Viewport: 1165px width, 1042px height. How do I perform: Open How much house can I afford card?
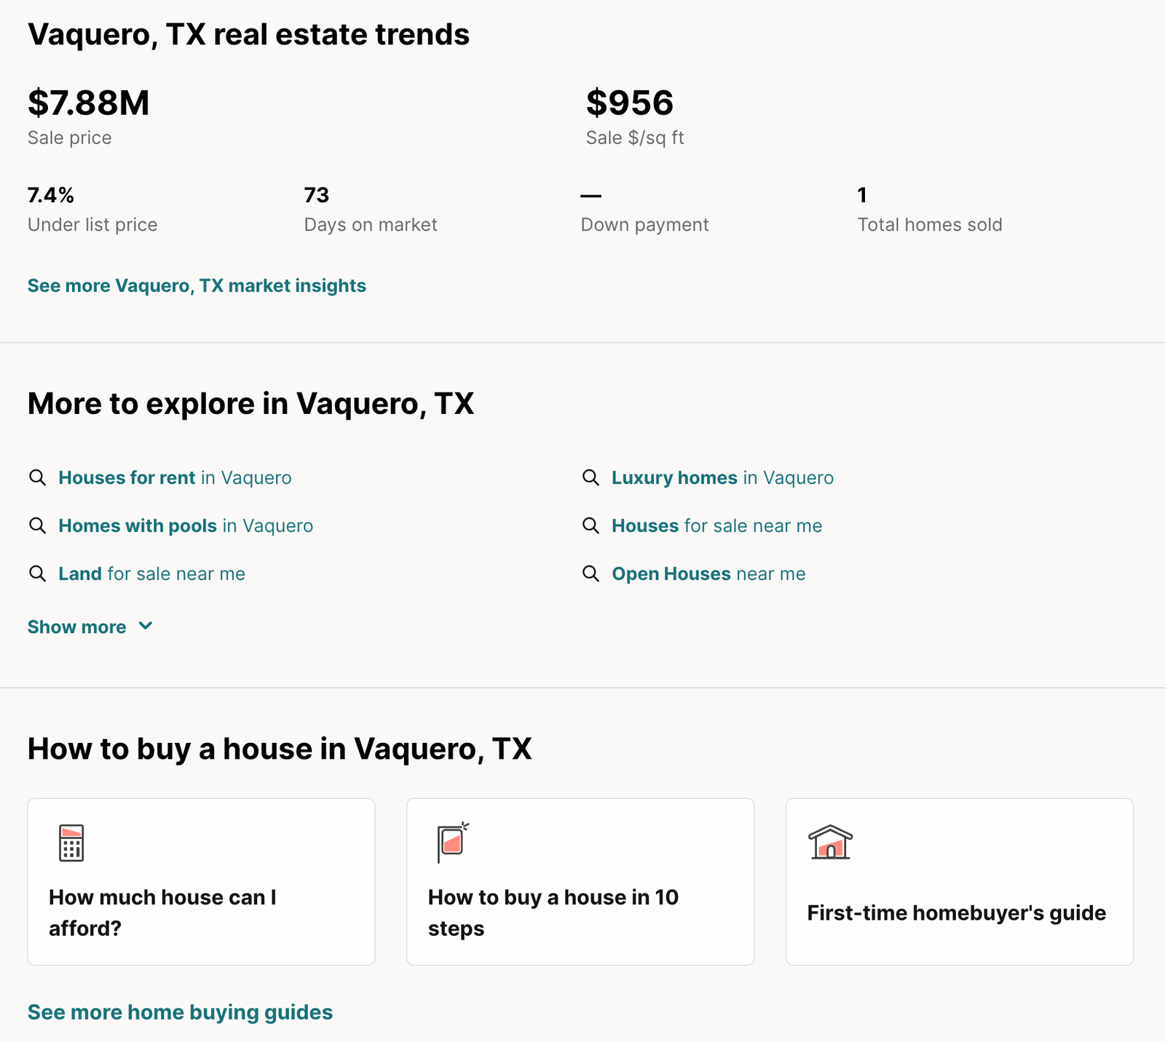pyautogui.click(x=201, y=882)
